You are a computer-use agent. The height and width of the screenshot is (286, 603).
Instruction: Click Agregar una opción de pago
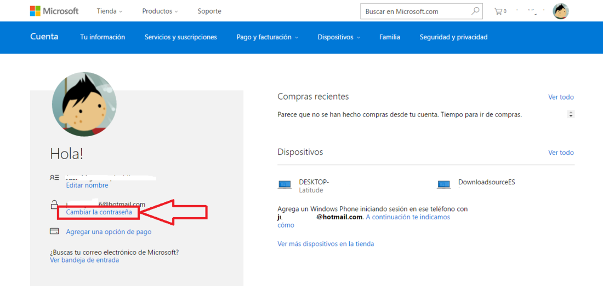tap(109, 231)
